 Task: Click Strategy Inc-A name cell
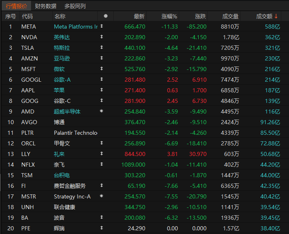(72, 196)
